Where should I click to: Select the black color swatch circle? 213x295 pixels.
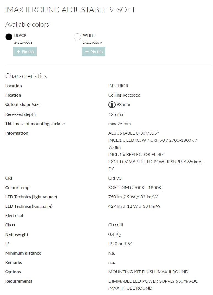(x=9, y=37)
